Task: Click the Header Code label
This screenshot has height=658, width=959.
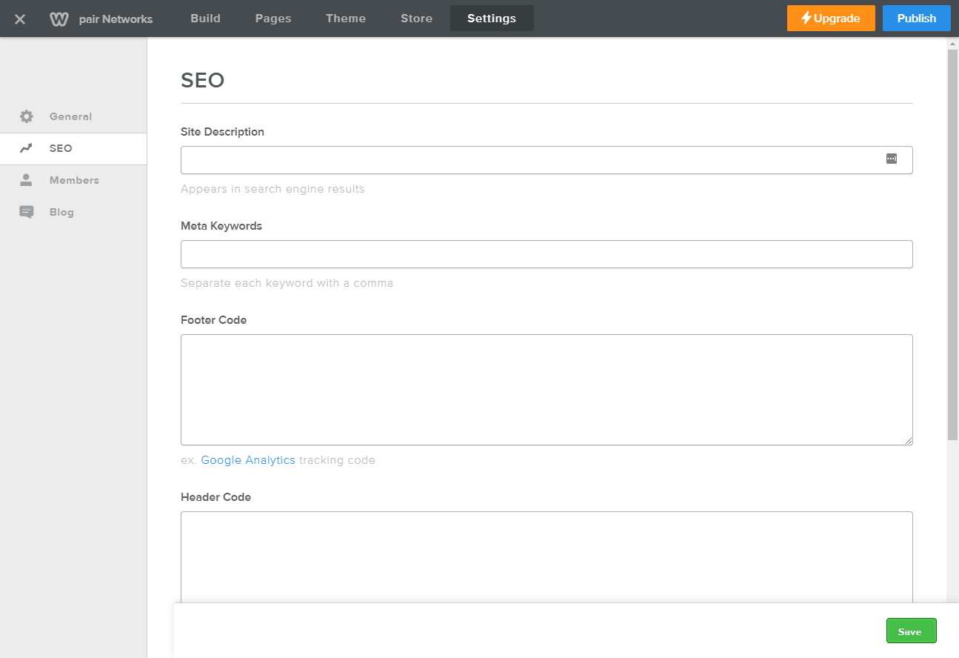Action: click(x=215, y=497)
